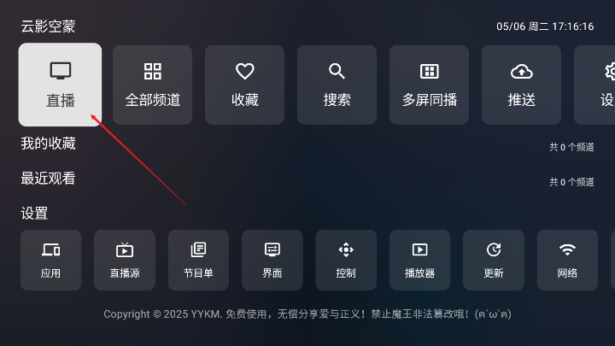Open 直播源 live source settings
Viewport: 615px width, 346px height.
pyautogui.click(x=125, y=260)
